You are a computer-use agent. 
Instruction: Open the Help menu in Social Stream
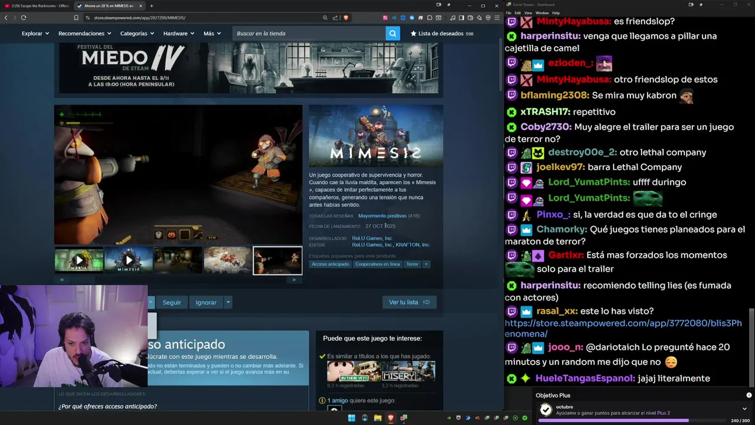pos(556,13)
